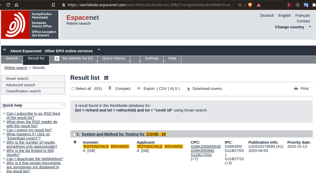Click the star icon next to result 1
Screen dimensions: 316x173
(x=75, y=142)
